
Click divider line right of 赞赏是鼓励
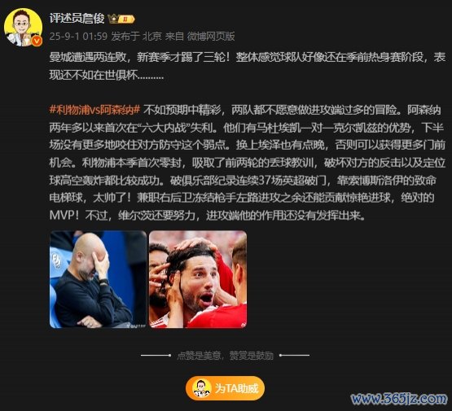tap(294, 356)
